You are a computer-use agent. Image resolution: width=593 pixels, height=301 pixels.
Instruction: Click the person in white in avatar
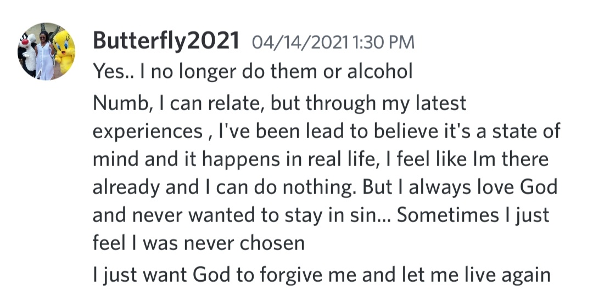pos(44,55)
